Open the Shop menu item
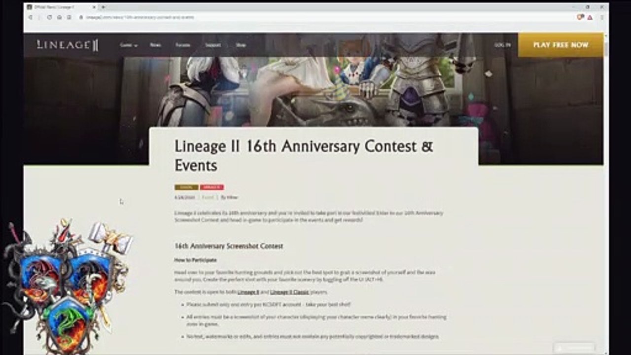This screenshot has height=355, width=631. (241, 45)
